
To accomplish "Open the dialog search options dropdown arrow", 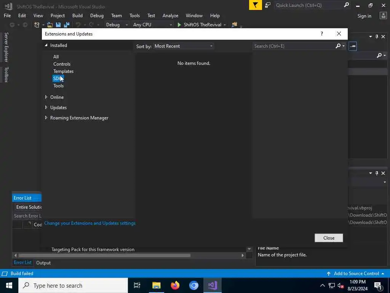I will (344, 46).
